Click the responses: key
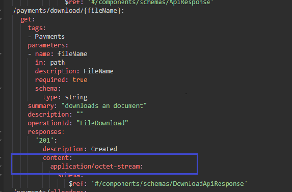Screen dimensions: 292x192 pos(46,132)
